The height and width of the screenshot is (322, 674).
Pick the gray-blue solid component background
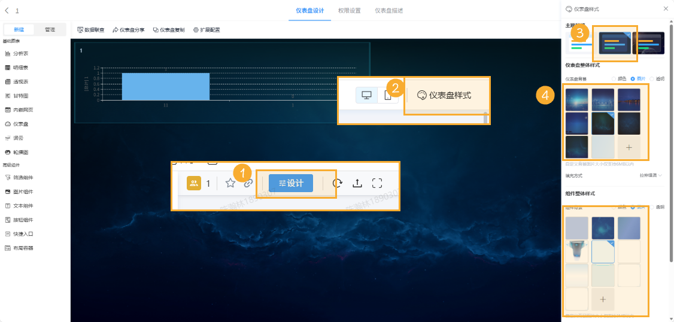pyautogui.click(x=577, y=228)
